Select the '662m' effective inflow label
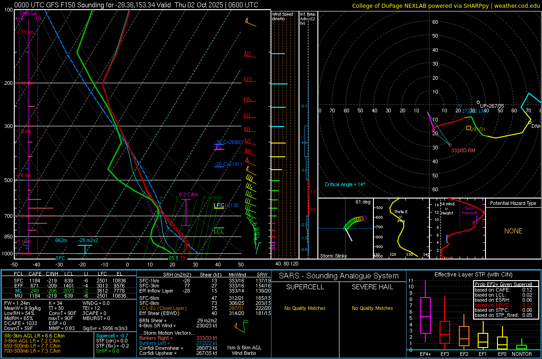Screen dimensions: 542x359 click(x=61, y=240)
